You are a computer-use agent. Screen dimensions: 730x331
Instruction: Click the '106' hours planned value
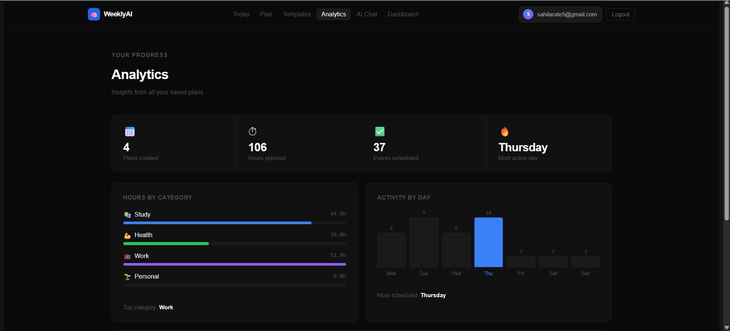[x=258, y=147]
